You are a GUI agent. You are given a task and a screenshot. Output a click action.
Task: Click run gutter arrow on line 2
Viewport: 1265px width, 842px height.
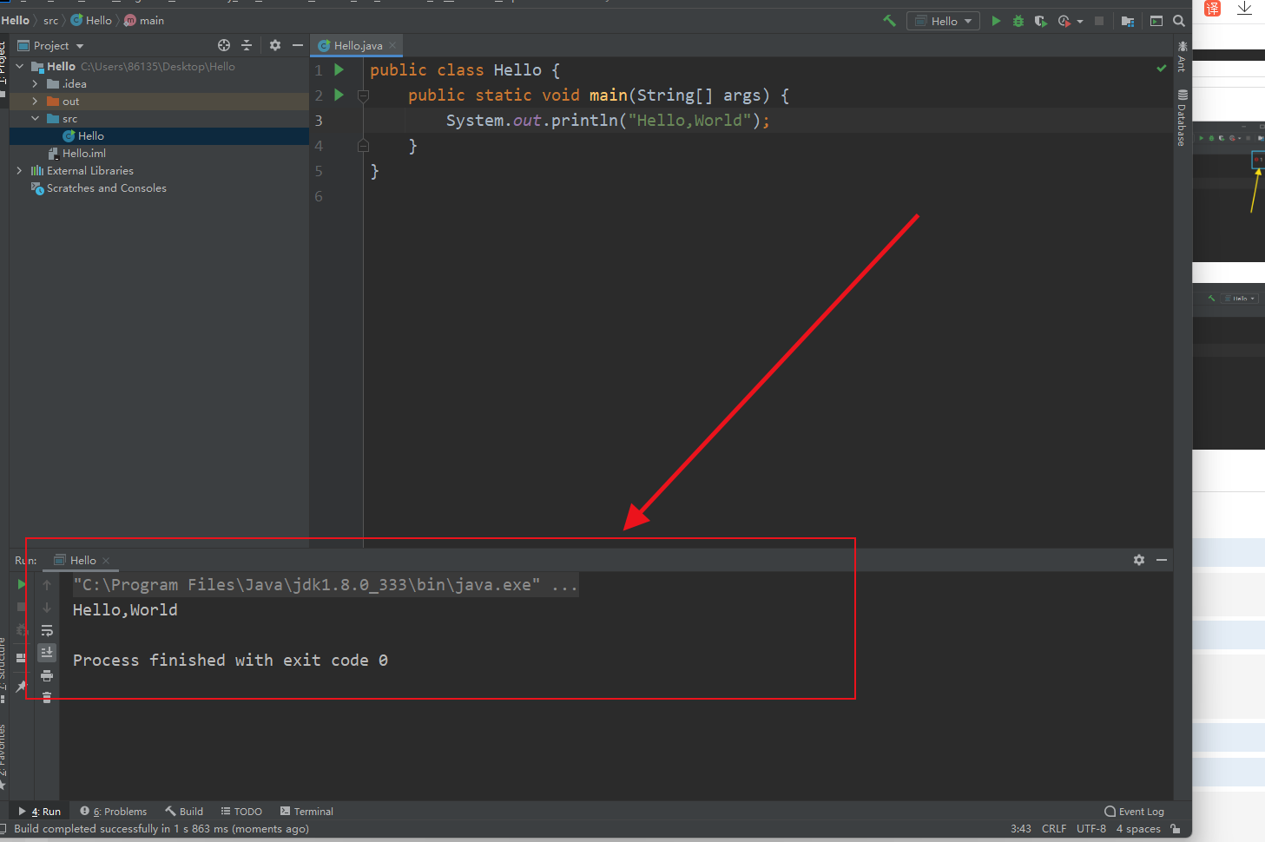[x=339, y=95]
